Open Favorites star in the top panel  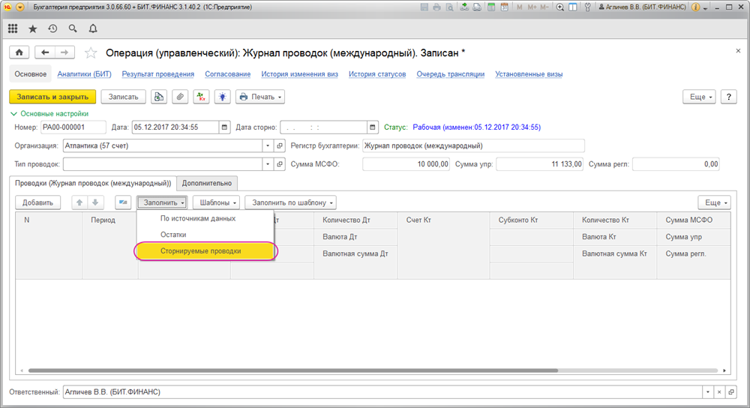[x=32, y=28]
